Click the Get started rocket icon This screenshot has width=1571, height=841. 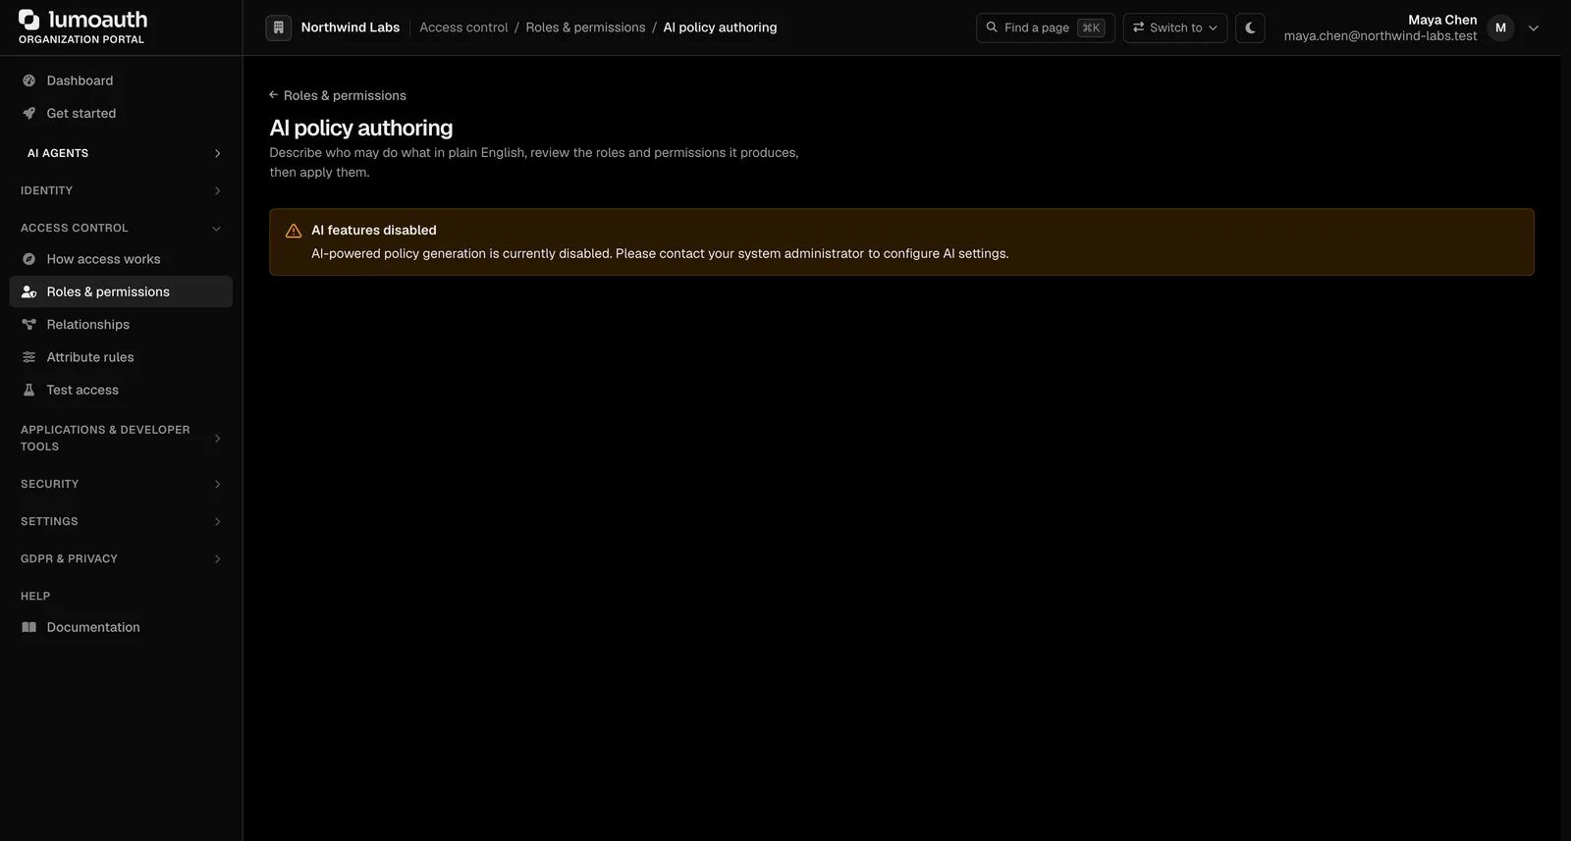tap(29, 113)
